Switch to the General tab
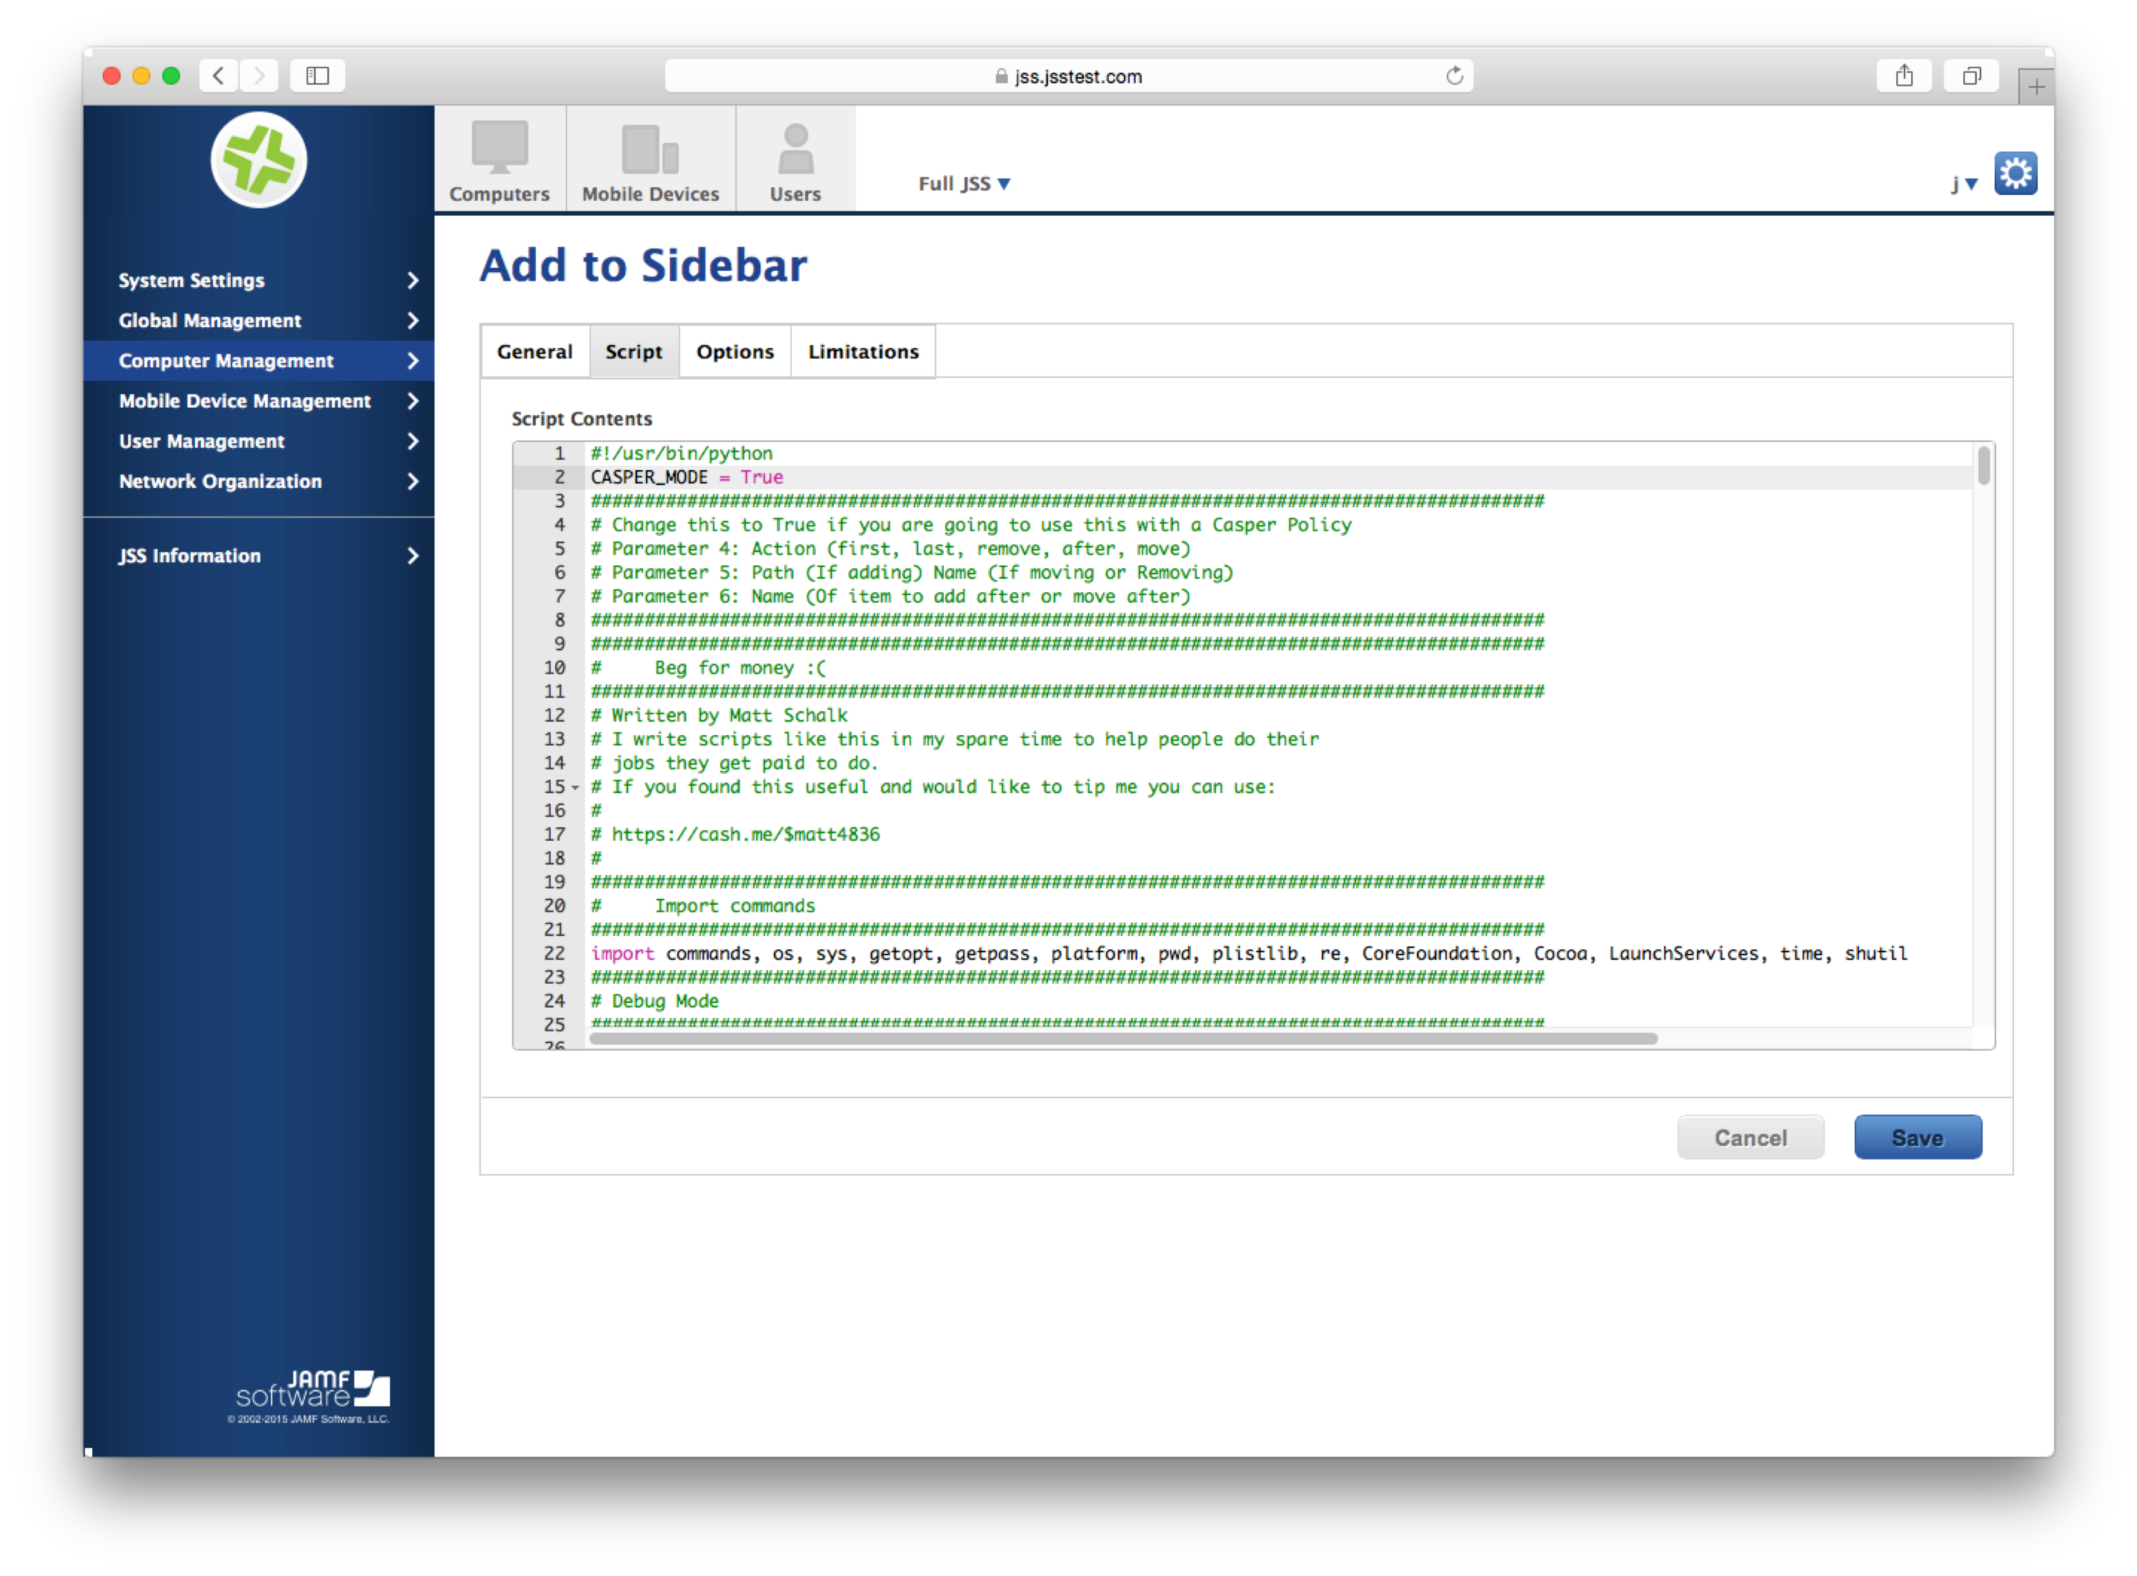The height and width of the screenshot is (1576, 2137). pyautogui.click(x=535, y=351)
